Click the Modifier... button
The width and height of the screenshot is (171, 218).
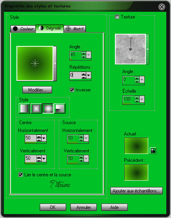tap(37, 90)
